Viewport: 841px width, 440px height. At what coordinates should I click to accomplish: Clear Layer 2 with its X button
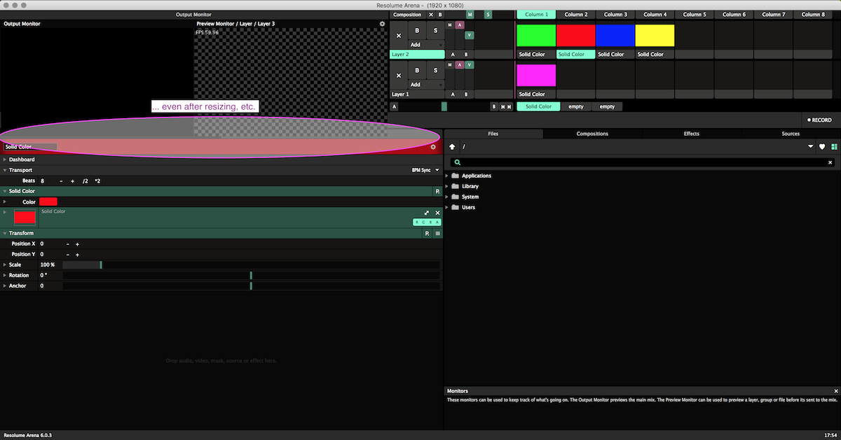(399, 35)
